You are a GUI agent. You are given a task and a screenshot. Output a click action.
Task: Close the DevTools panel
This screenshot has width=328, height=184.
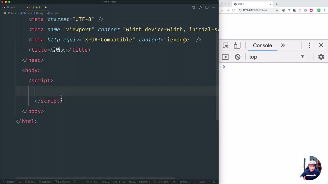click(321, 45)
